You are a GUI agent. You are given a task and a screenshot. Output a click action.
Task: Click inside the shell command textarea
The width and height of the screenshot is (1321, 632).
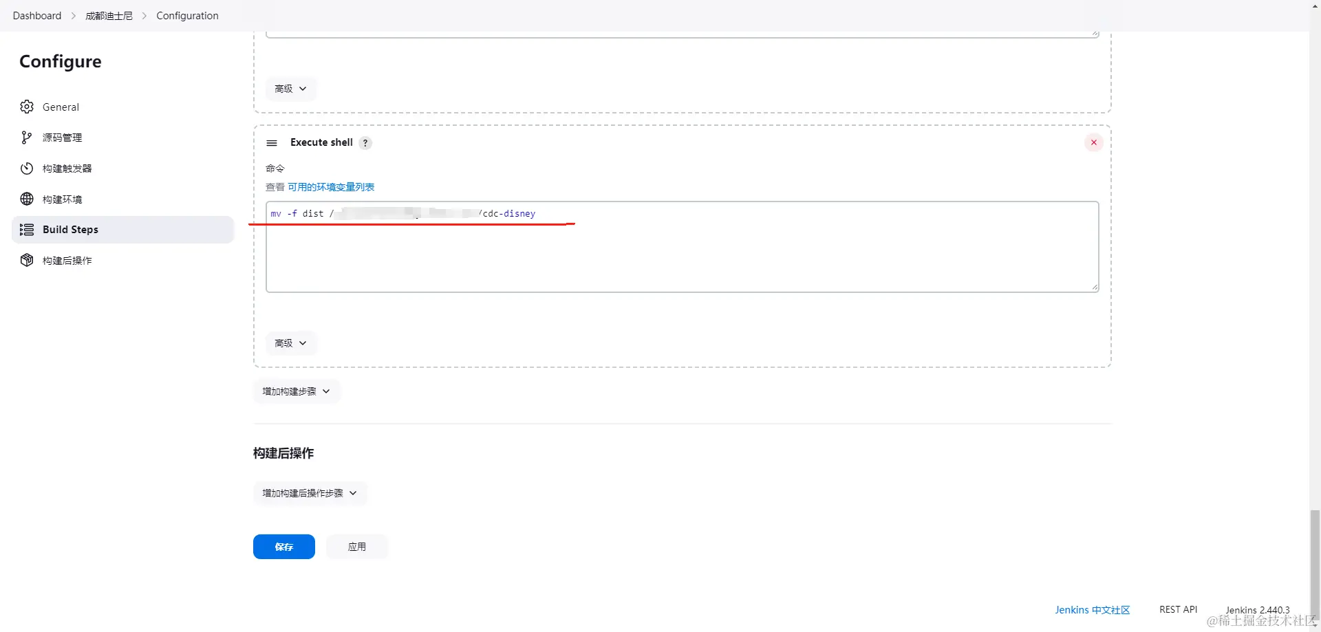(681, 254)
